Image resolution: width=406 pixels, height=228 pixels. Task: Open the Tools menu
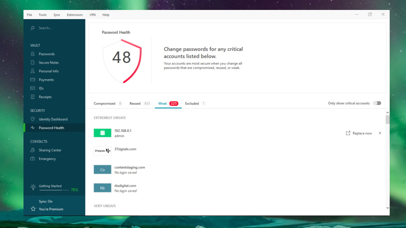43,15
